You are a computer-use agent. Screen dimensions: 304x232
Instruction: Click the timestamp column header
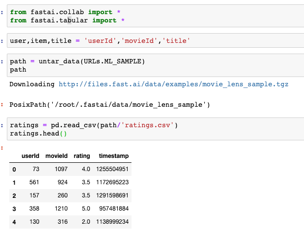click(113, 156)
